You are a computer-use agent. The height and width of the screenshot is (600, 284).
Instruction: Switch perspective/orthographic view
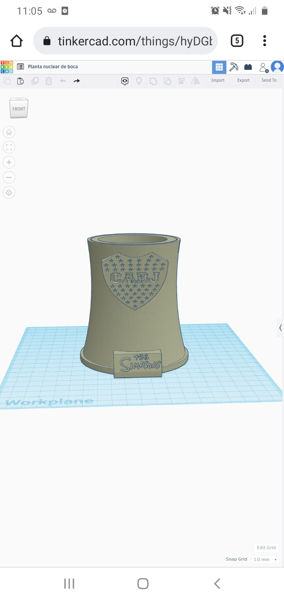9,193
